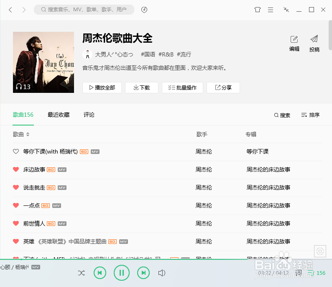Screen dimensions: 332x287
Task: Click the SQ badge of 床边故事
Action: (51, 170)
